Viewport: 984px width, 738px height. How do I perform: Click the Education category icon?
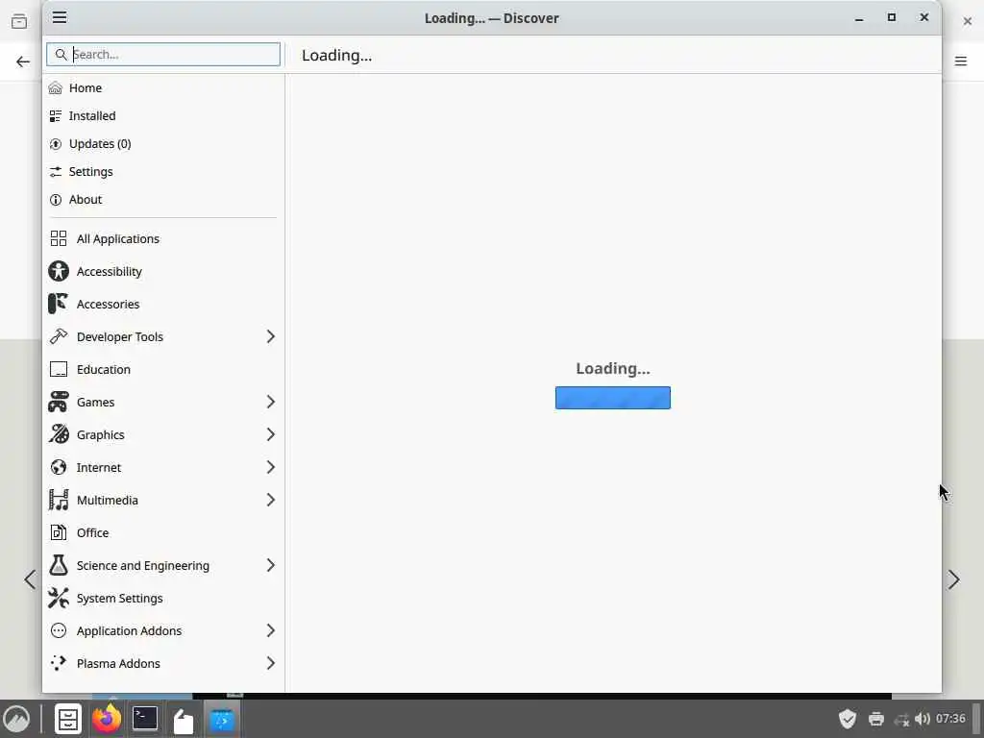pyautogui.click(x=59, y=369)
